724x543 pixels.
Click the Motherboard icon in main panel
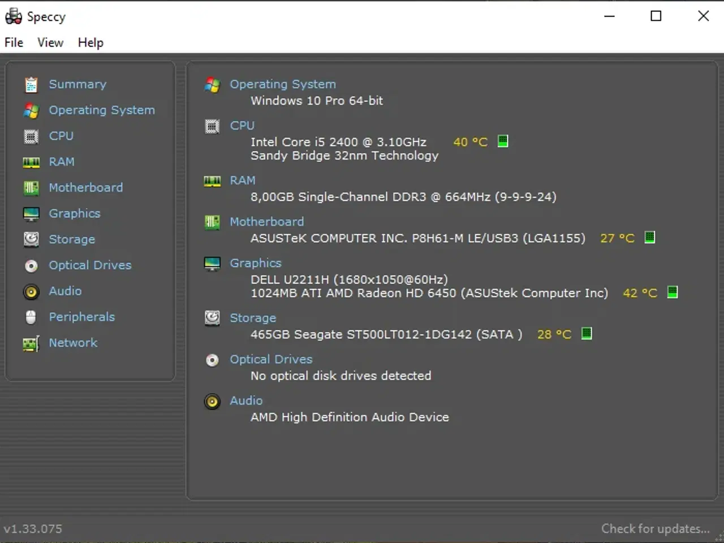pos(212,222)
